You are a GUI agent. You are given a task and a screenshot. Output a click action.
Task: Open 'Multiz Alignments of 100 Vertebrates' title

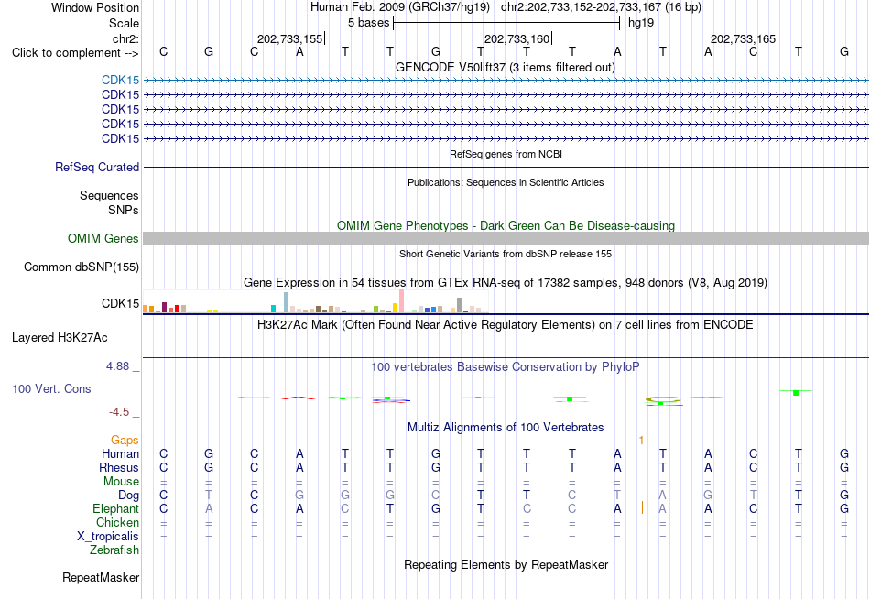pos(506,428)
